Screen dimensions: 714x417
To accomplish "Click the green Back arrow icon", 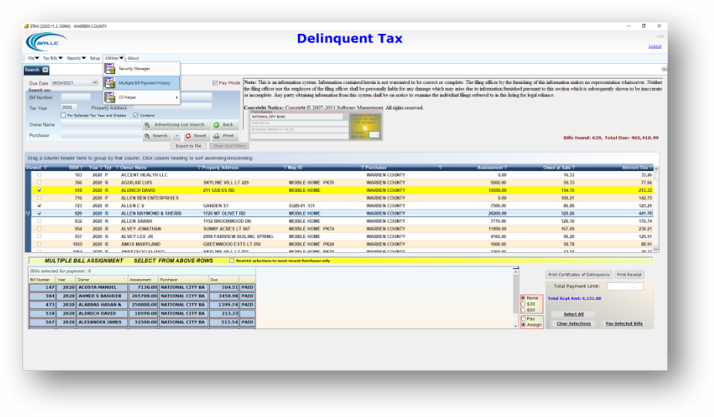I will tap(217, 124).
